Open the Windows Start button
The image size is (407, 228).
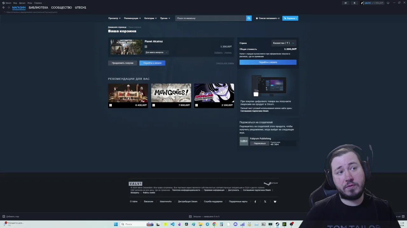(116, 224)
